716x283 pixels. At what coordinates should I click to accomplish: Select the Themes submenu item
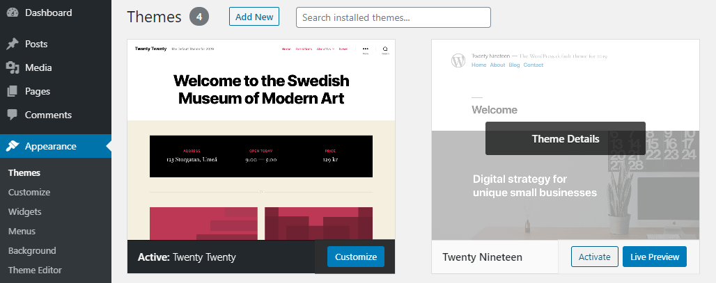tap(24, 172)
